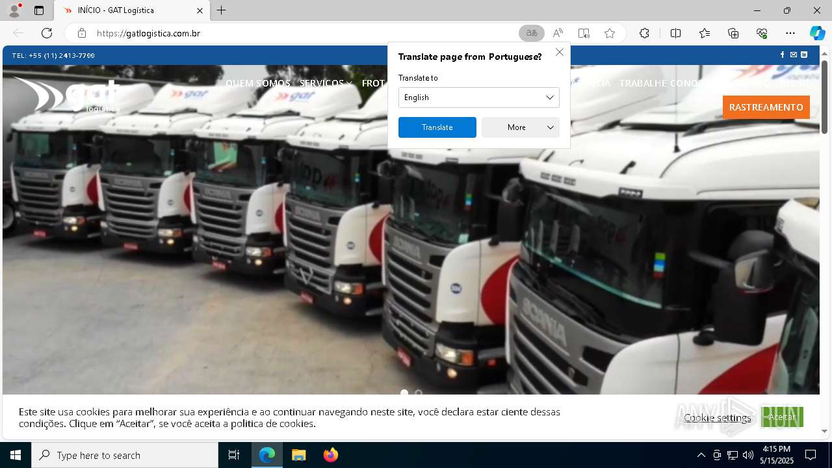Open Favorites list icon
Screen dimensions: 832x468
pyautogui.click(x=705, y=33)
